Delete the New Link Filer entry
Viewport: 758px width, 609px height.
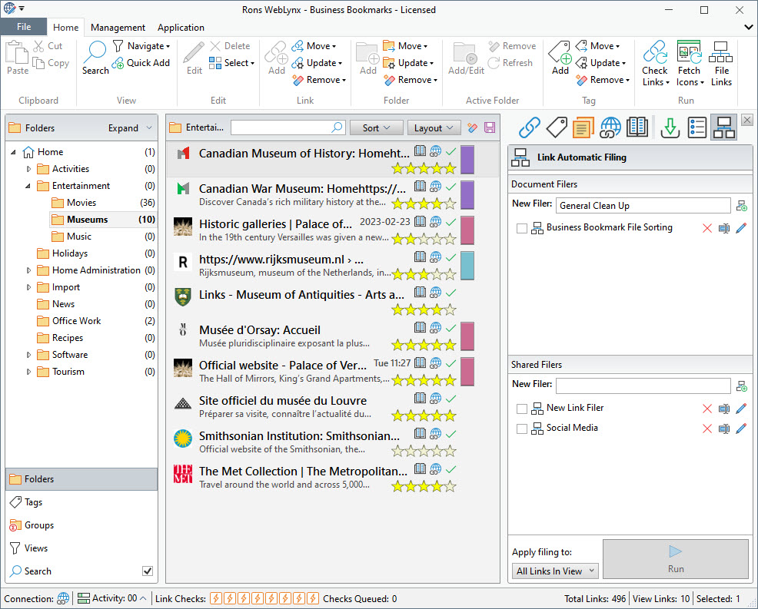tap(707, 409)
